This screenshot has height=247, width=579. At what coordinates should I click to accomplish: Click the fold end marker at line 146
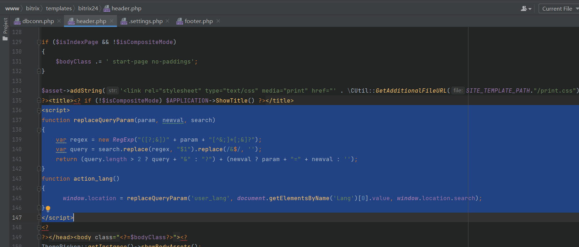click(39, 208)
